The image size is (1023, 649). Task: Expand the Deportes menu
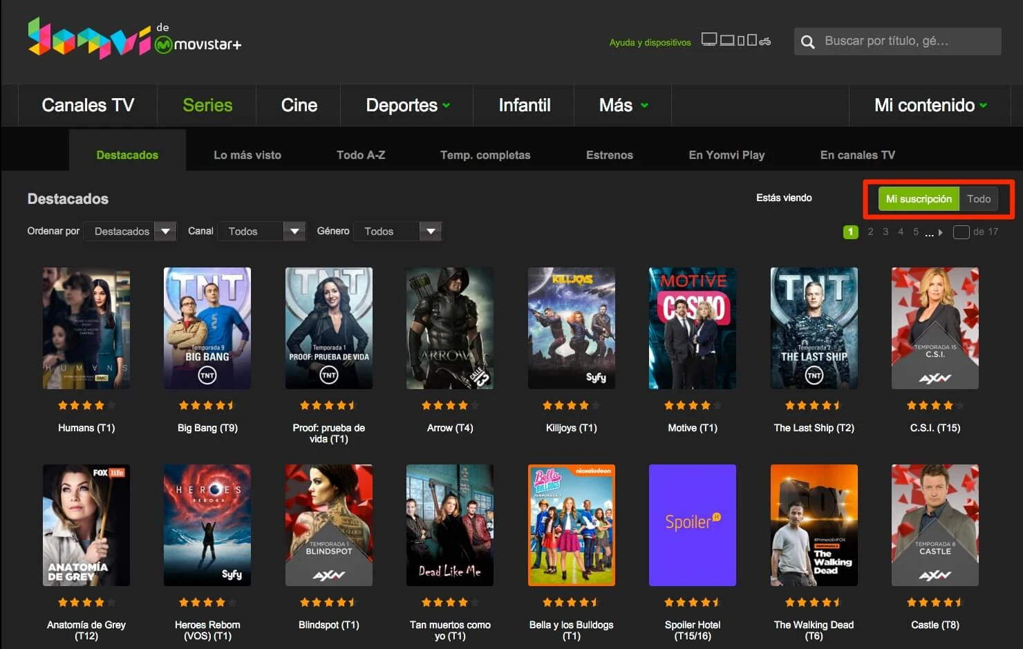(407, 105)
